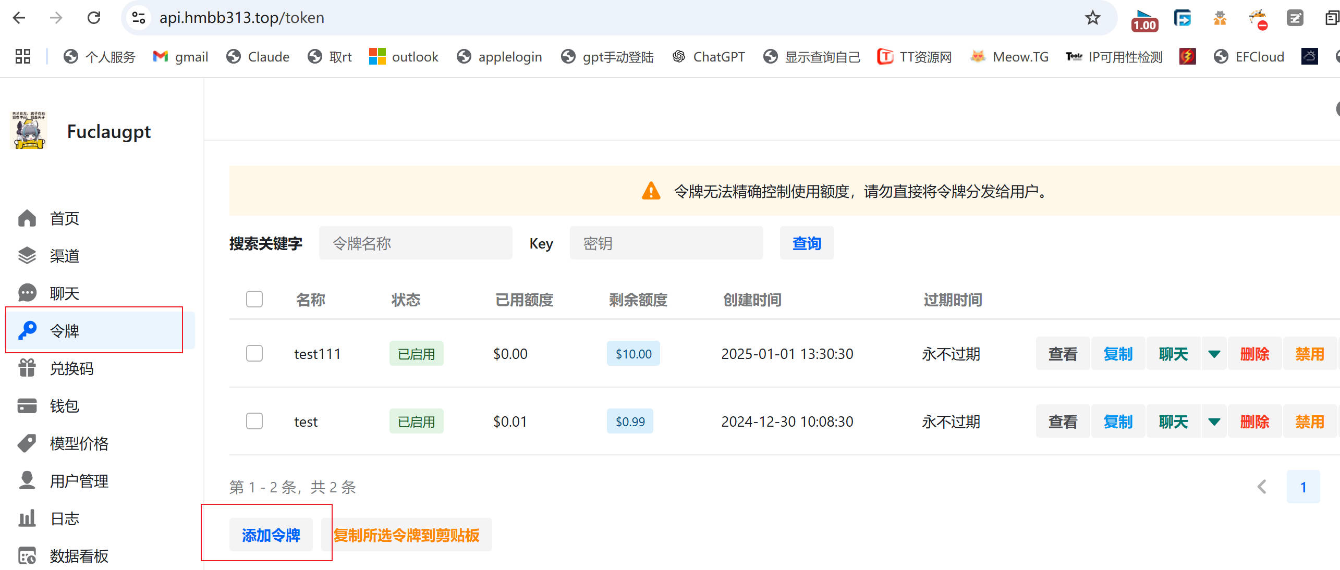Click 禁用 for token test111
Image resolution: width=1340 pixels, height=570 pixels.
point(1310,354)
